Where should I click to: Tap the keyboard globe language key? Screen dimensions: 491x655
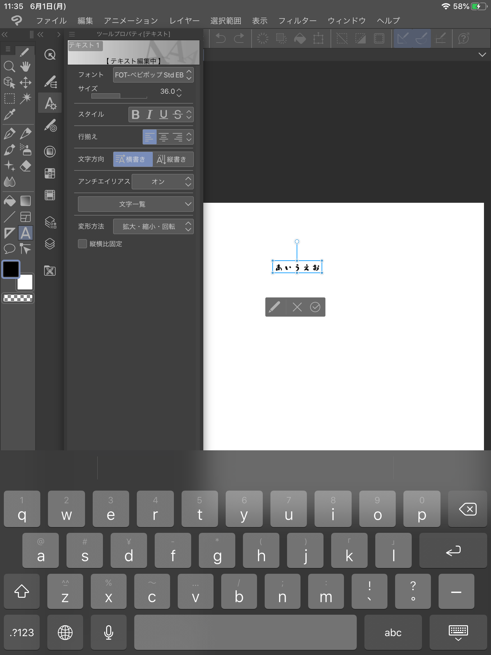65,632
